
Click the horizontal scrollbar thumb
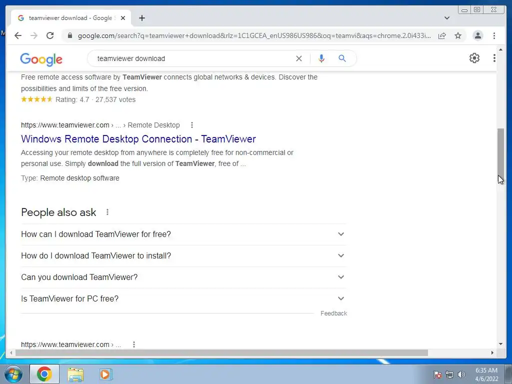click(x=221, y=352)
